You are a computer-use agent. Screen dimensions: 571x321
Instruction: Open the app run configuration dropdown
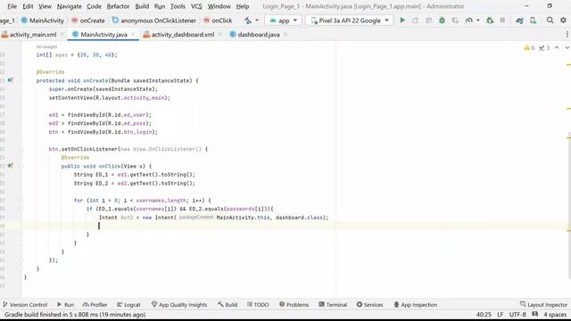(284, 21)
